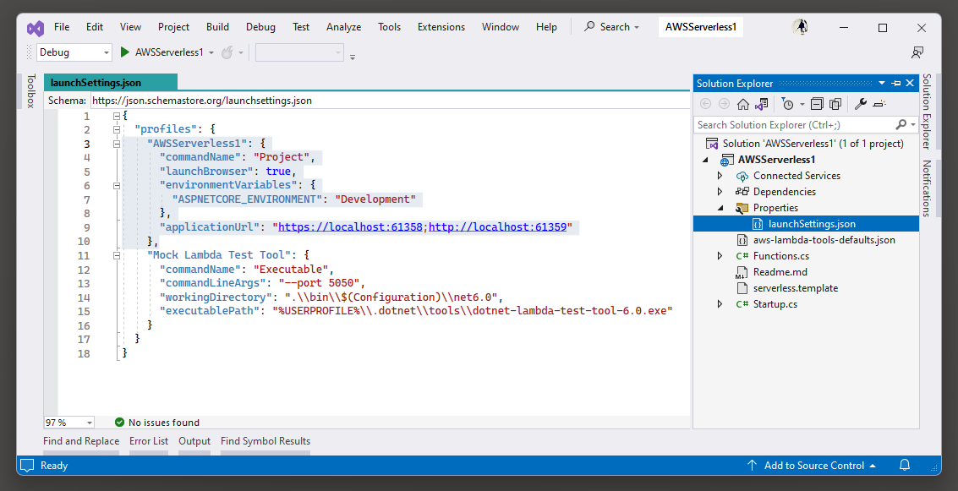958x491 pixels.
Task: Click the Search Solution Explorer field
Action: tap(796, 124)
